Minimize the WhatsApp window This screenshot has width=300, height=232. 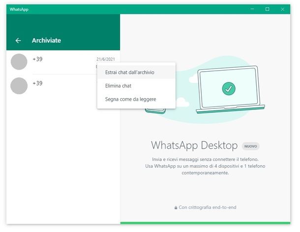252,9
